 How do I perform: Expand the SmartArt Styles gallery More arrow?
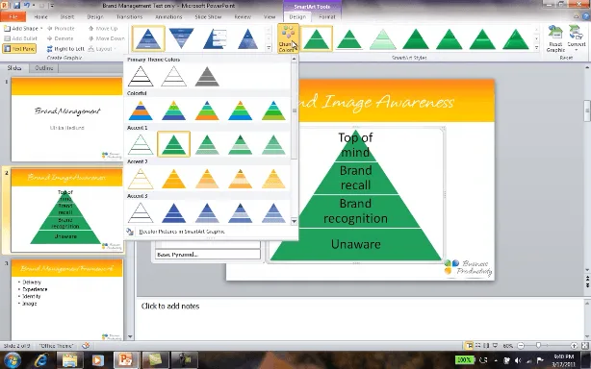click(x=537, y=48)
